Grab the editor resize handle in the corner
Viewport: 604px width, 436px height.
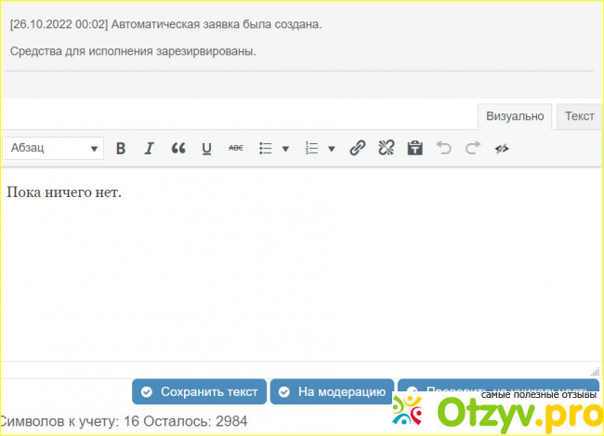[x=595, y=370]
